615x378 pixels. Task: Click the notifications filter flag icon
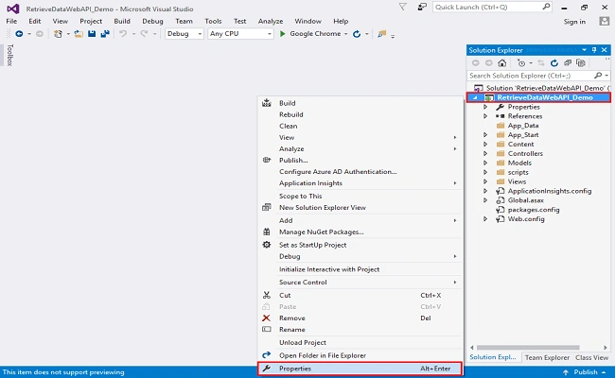[x=403, y=7]
